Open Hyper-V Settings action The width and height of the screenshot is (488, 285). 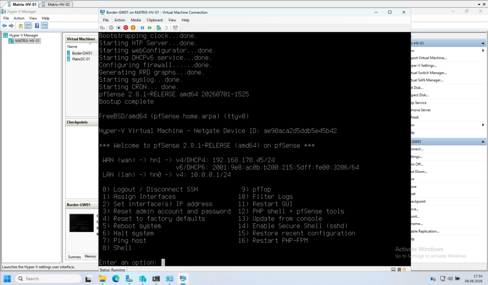[x=424, y=65]
